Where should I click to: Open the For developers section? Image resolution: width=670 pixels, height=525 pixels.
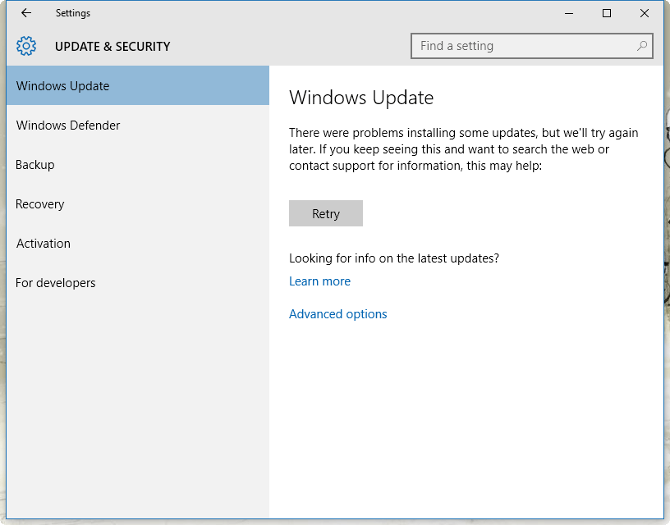(x=138, y=282)
